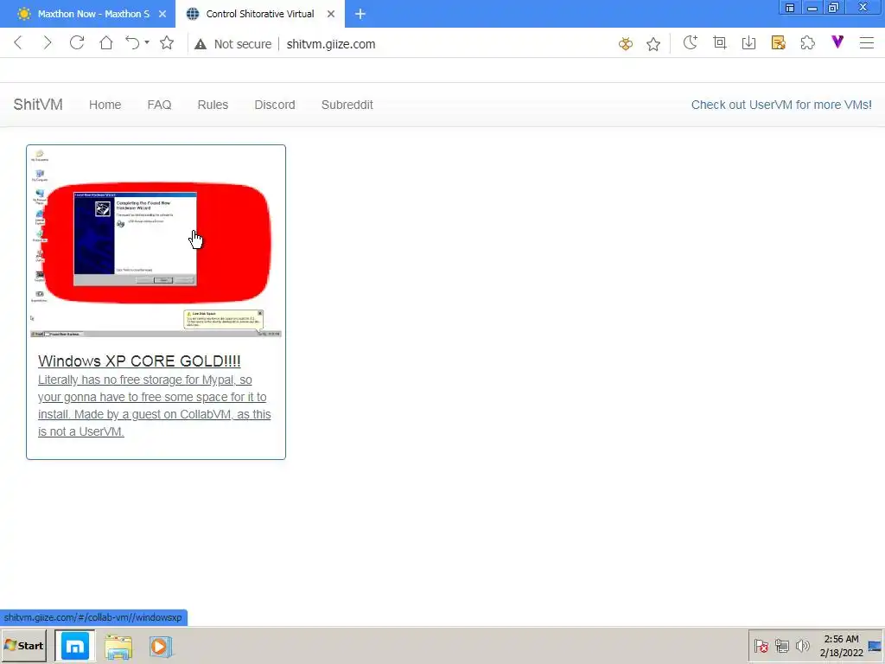Open the screenshot capture tool icon
Image resolution: width=885 pixels, height=664 pixels.
[x=720, y=43]
